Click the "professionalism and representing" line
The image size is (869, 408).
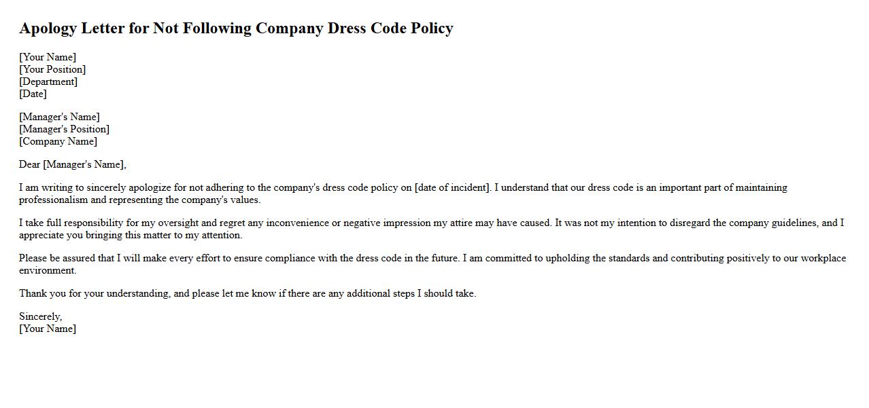(x=95, y=200)
